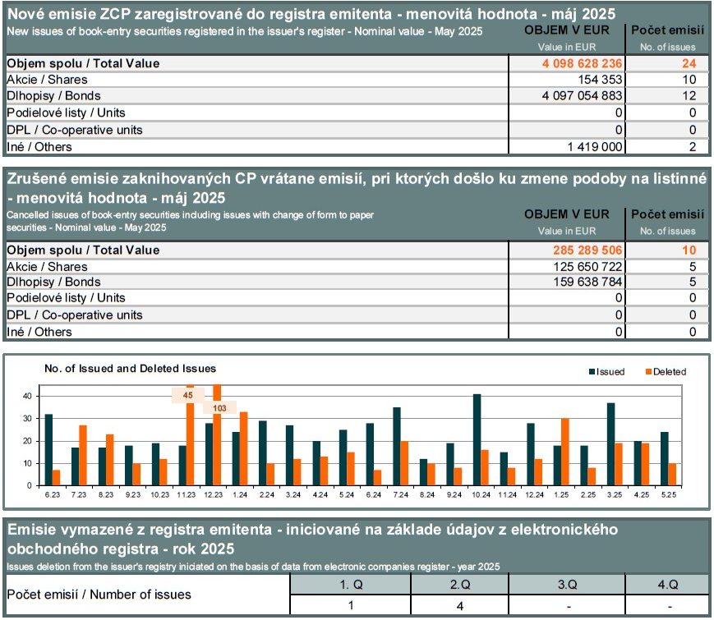The width and height of the screenshot is (714, 620).
Task: Select new others issue count 2
Action: pos(692,146)
